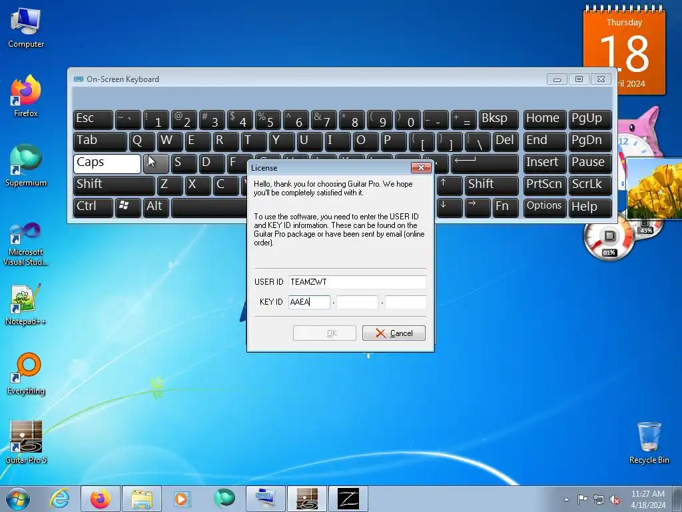The width and height of the screenshot is (682, 512).
Task: Toggle the right Shift key
Action: 492,185
